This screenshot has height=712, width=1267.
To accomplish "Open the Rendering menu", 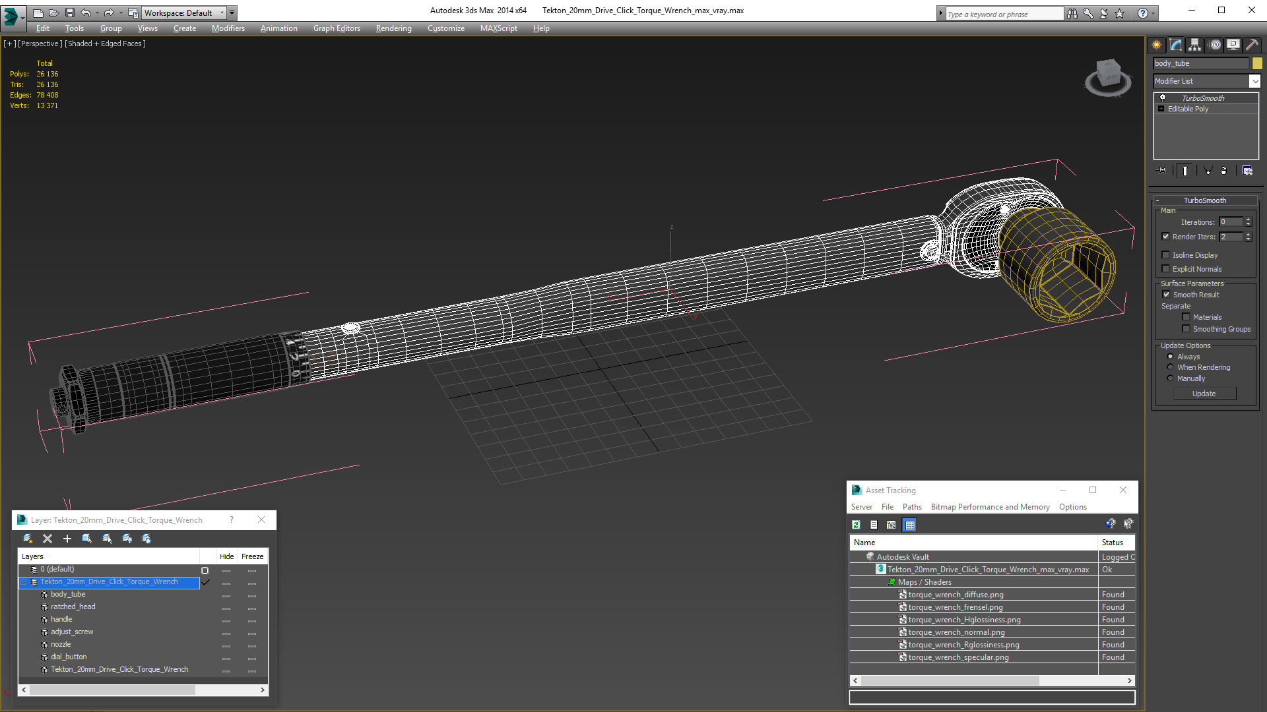I will pyautogui.click(x=393, y=28).
